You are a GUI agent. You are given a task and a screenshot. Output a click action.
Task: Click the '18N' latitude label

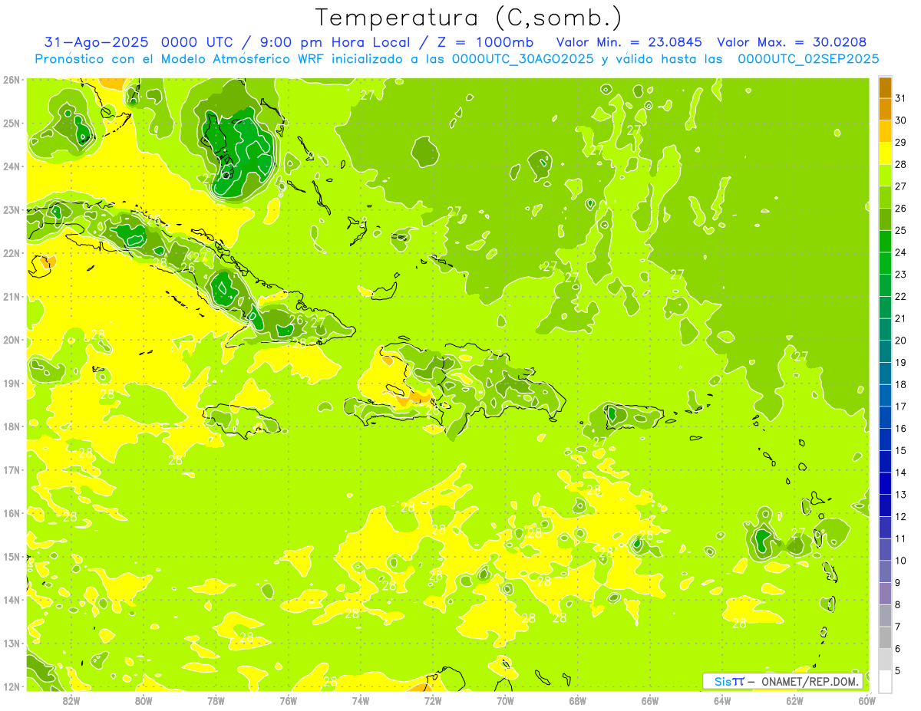point(12,426)
